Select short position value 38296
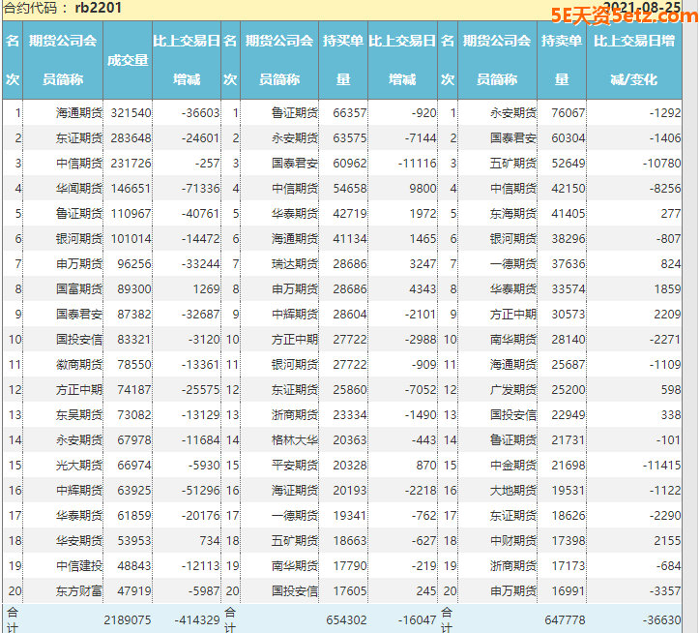This screenshot has height=633, width=700. [x=568, y=239]
